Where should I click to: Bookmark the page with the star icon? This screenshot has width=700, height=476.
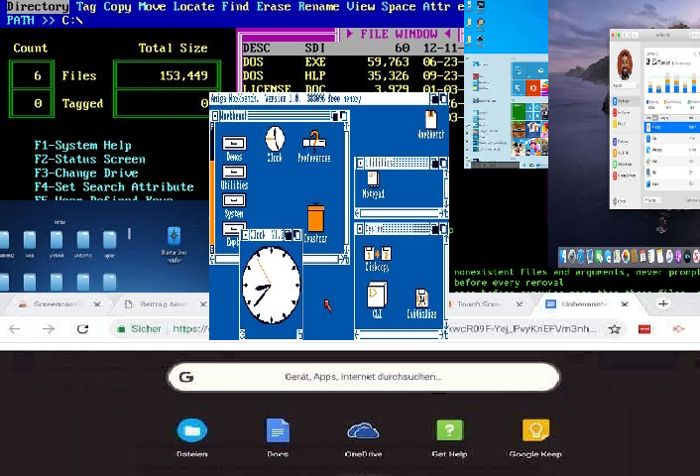coord(615,328)
